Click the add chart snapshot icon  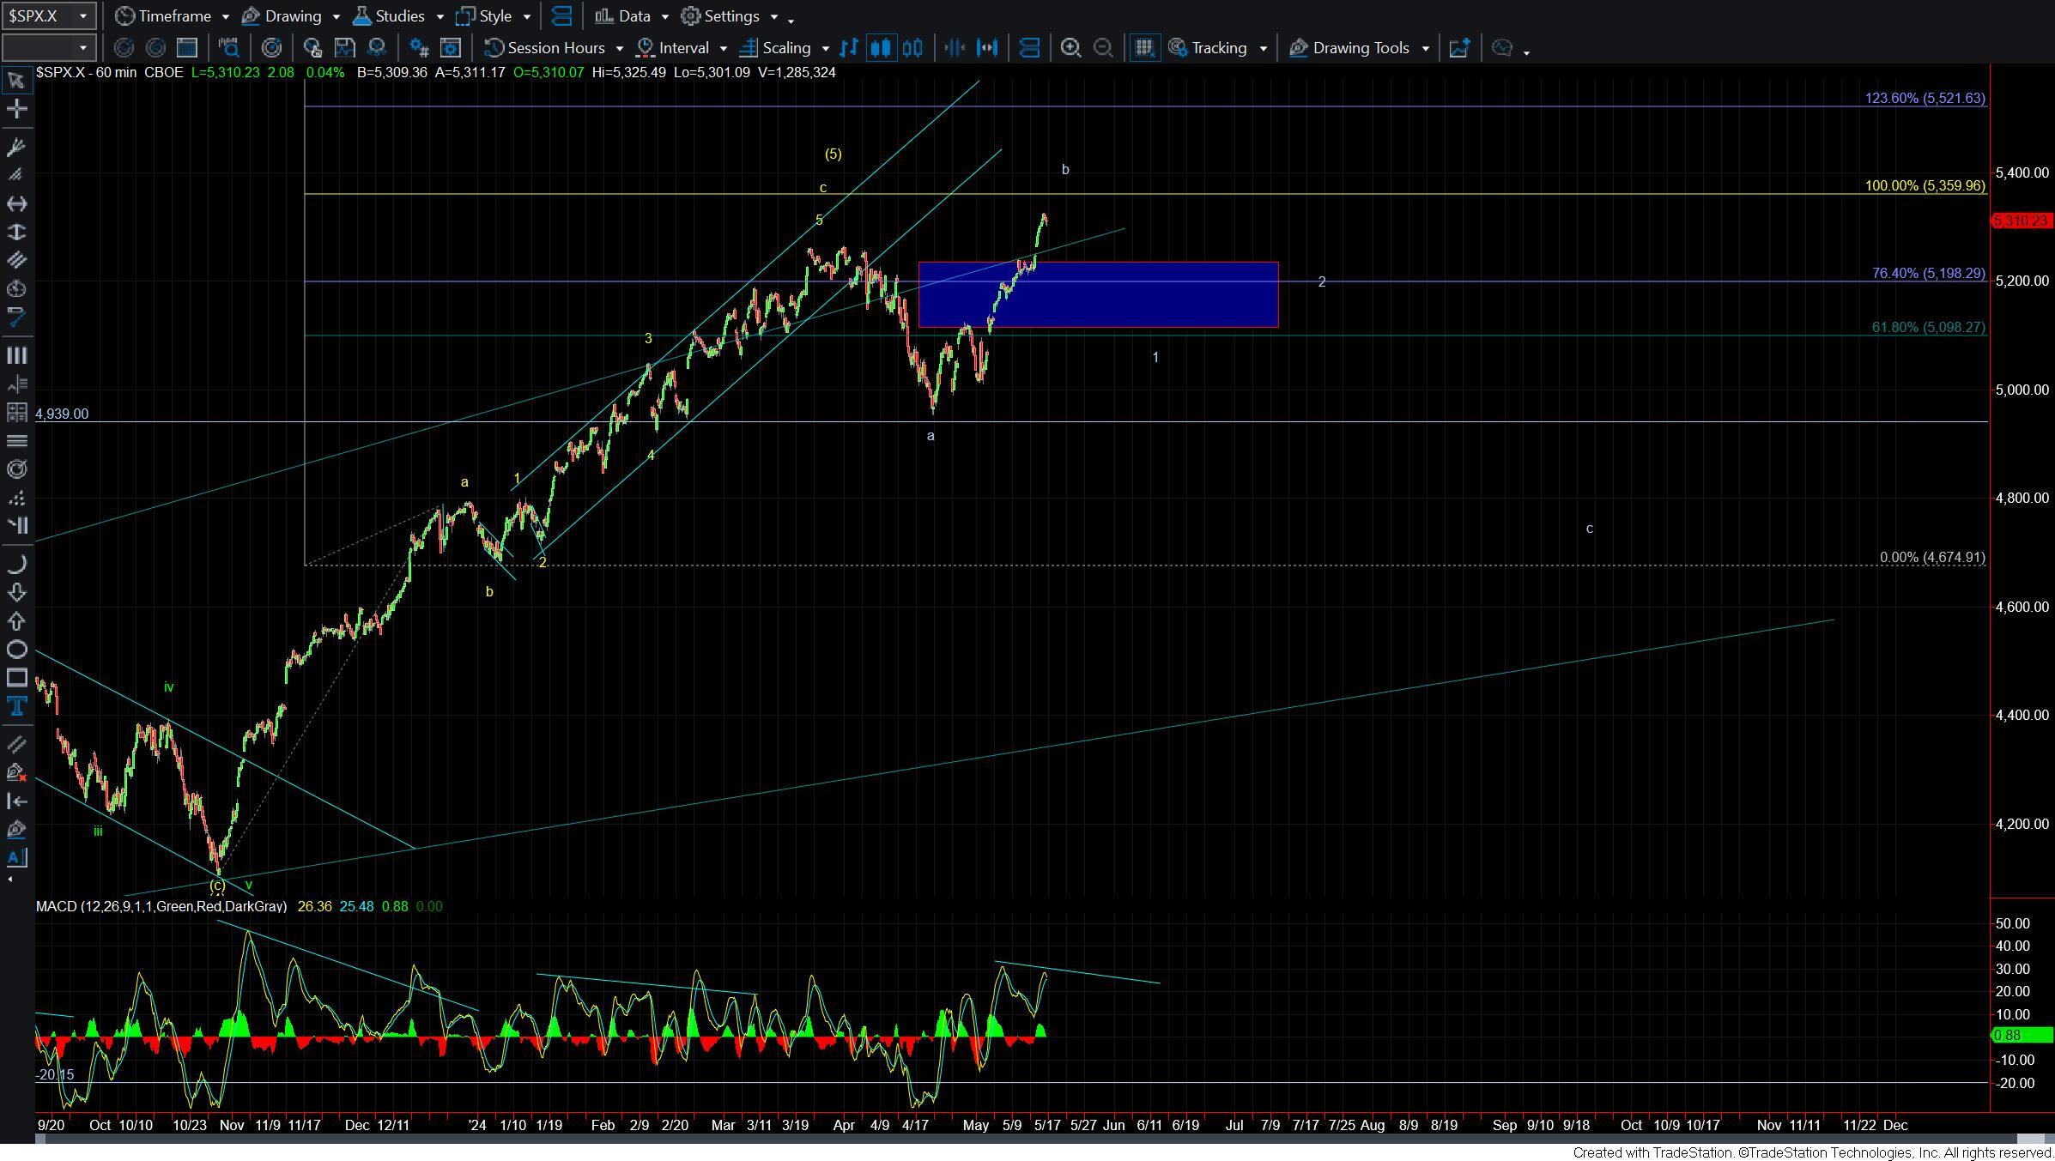[x=1459, y=48]
